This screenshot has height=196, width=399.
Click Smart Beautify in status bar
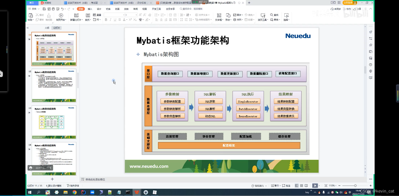259,186
